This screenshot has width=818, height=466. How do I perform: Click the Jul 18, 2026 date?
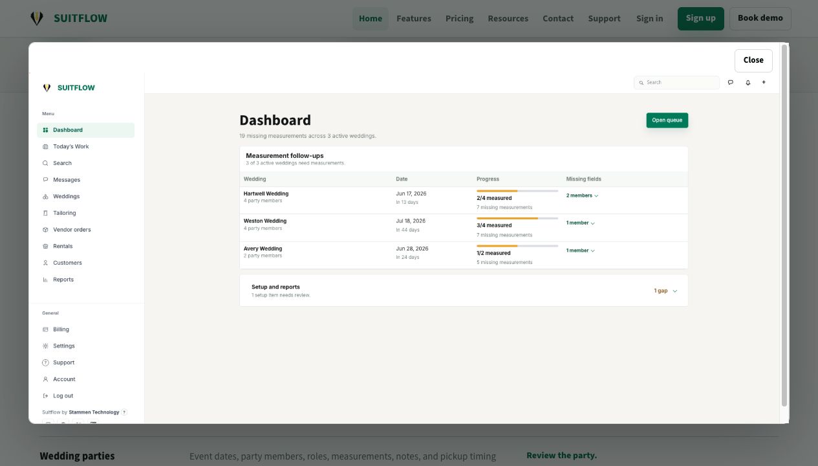pyautogui.click(x=411, y=221)
